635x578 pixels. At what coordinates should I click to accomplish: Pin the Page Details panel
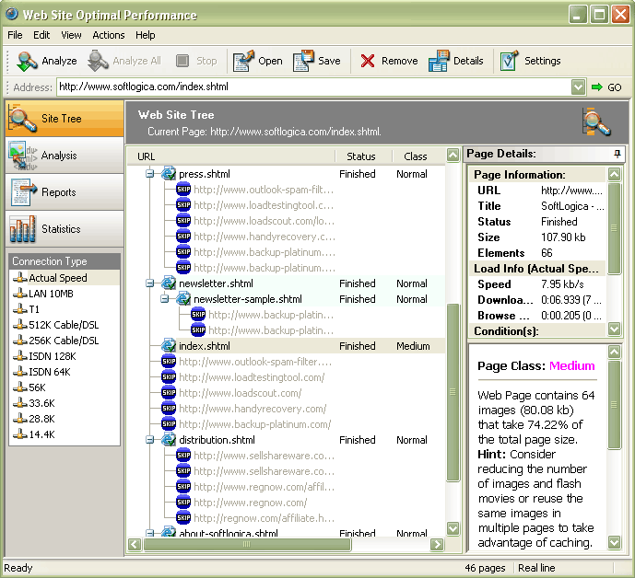click(x=617, y=154)
